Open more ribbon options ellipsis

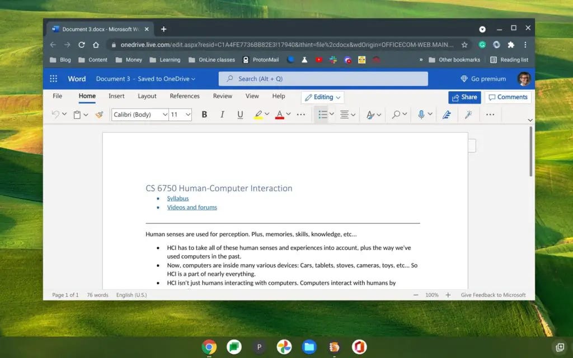[x=490, y=115]
